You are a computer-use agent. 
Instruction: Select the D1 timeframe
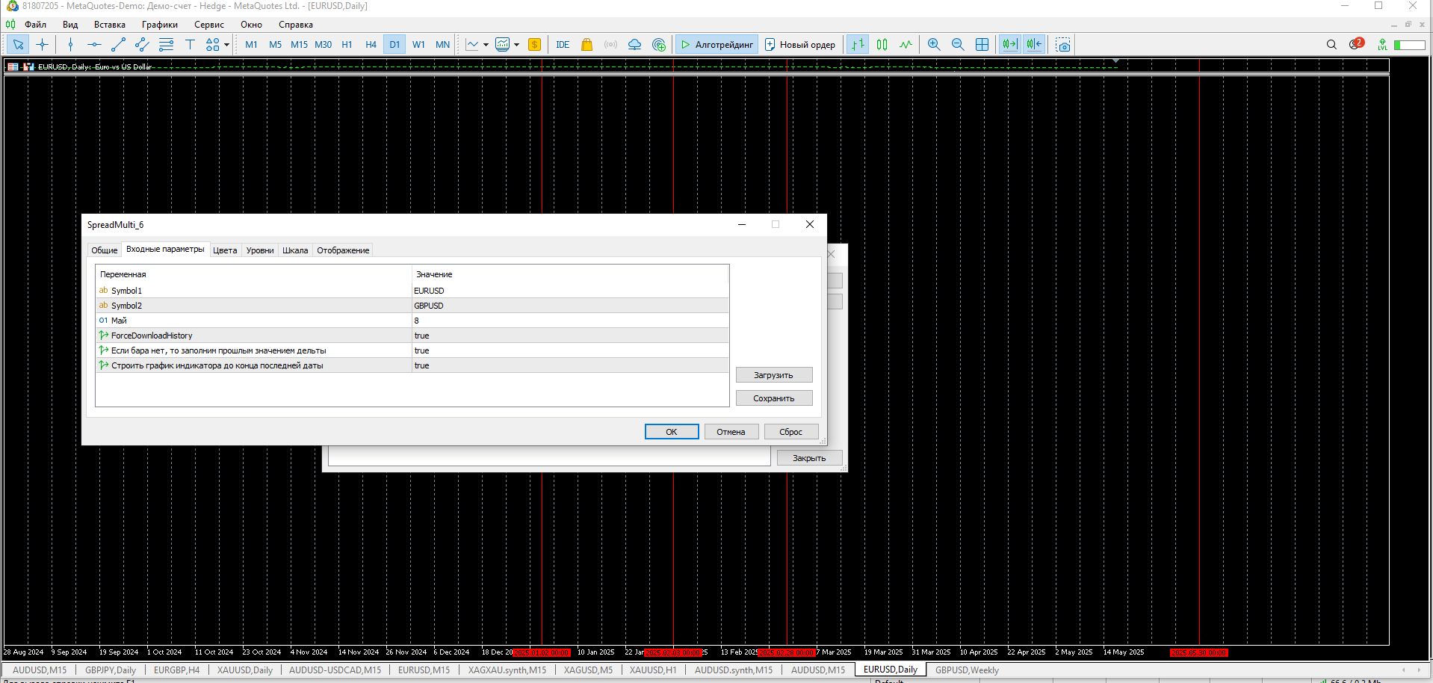pyautogui.click(x=394, y=45)
